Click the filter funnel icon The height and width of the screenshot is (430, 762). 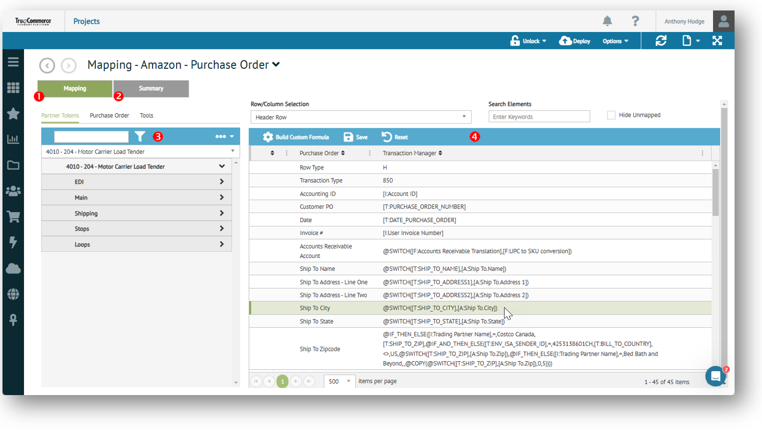pyautogui.click(x=140, y=137)
